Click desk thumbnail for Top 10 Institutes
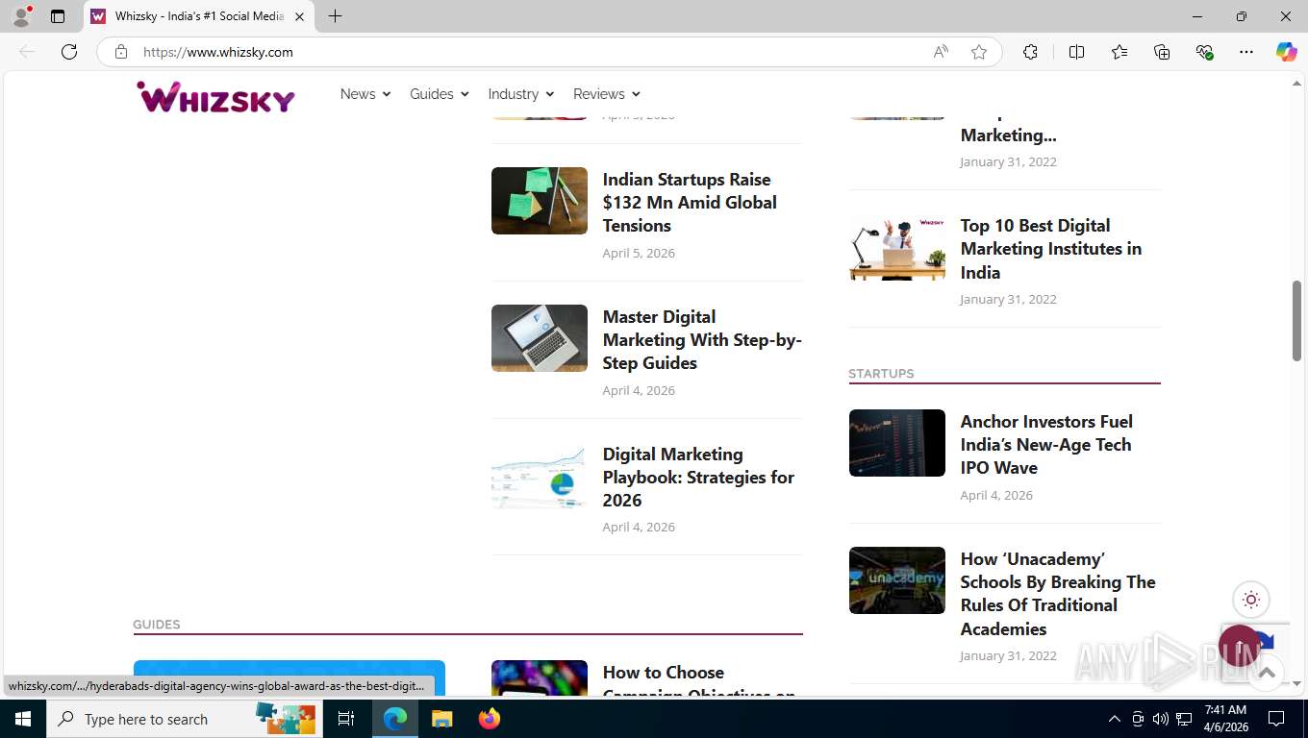Viewport: 1308px width, 738px height. [897, 249]
